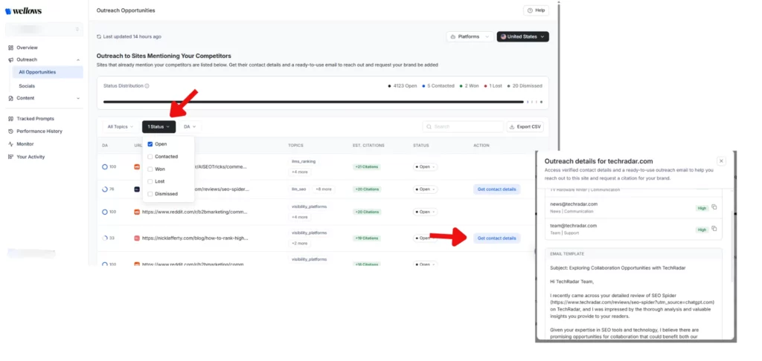This screenshot has width=762, height=361.
Task: Click the DA ring icon of the 33 score row
Action: [x=104, y=238]
